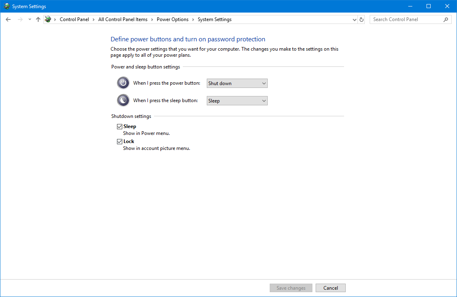457x297 pixels.
Task: Click 'Power and sleep button settings' label
Action: click(x=146, y=67)
